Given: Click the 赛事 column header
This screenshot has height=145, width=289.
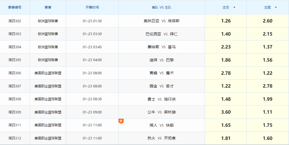Looking at the screenshot, I should pyautogui.click(x=48, y=7).
